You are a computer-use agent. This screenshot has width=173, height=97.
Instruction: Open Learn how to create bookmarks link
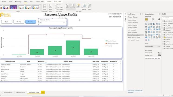pos(135,91)
